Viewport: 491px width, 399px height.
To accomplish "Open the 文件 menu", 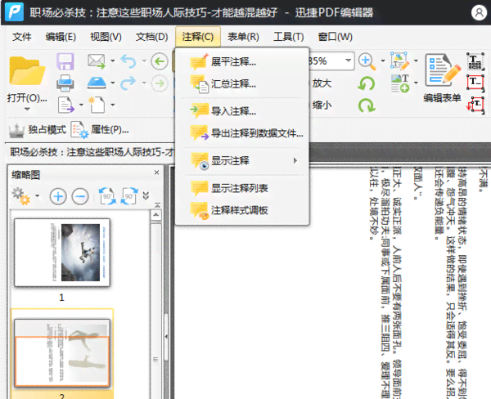I will pyautogui.click(x=22, y=37).
